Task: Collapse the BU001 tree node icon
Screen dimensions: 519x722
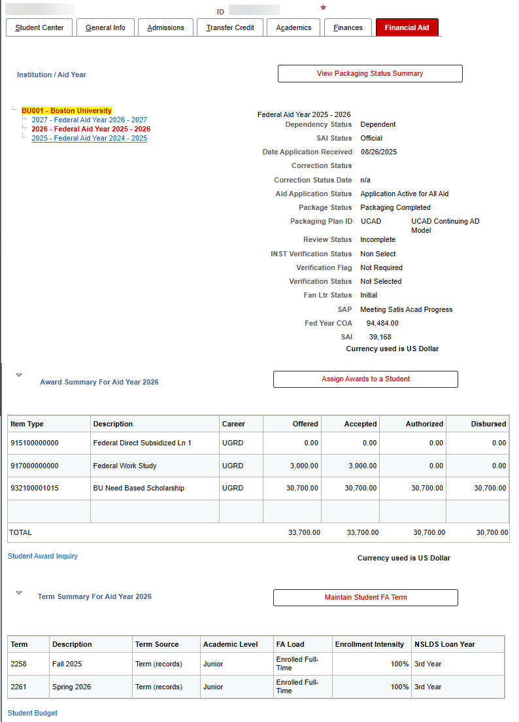Action: [x=14, y=109]
